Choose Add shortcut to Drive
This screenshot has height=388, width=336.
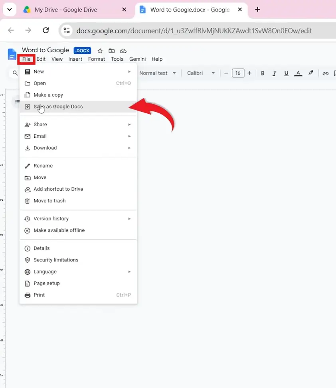click(x=78, y=189)
